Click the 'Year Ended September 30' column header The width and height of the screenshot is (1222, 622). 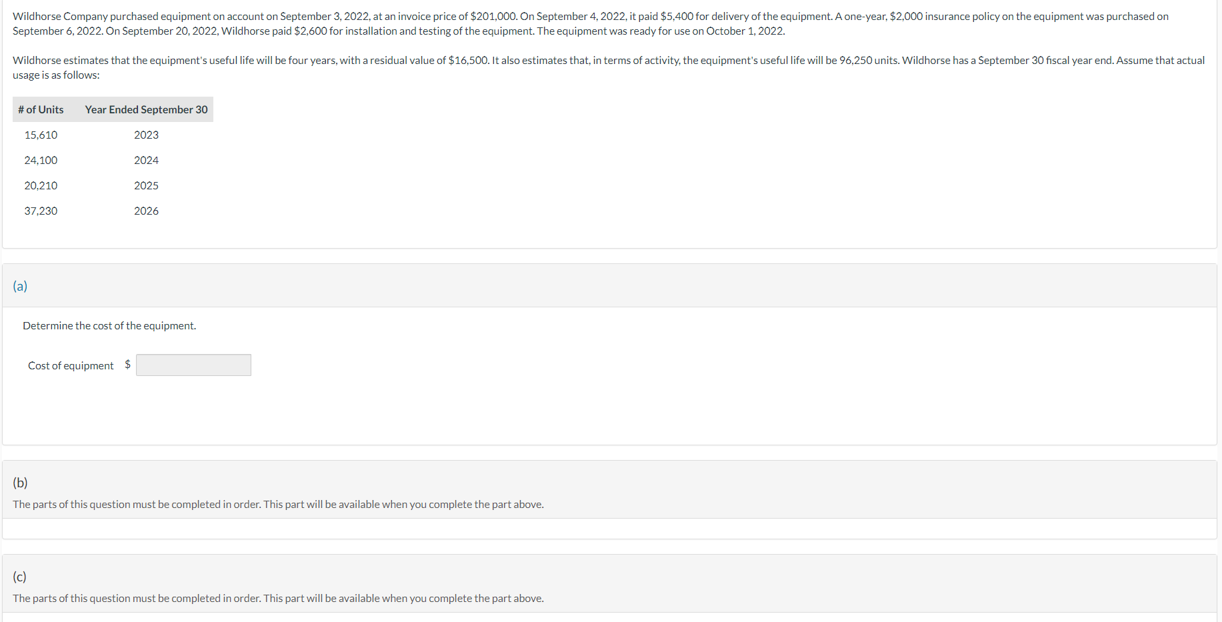coord(145,109)
